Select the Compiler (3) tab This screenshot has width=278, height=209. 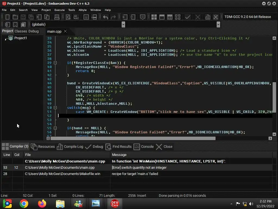tap(15, 146)
